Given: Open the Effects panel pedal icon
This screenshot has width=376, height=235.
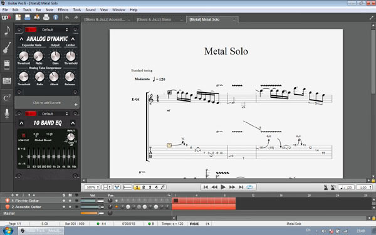Looking at the screenshot, I should click(x=7, y=65).
